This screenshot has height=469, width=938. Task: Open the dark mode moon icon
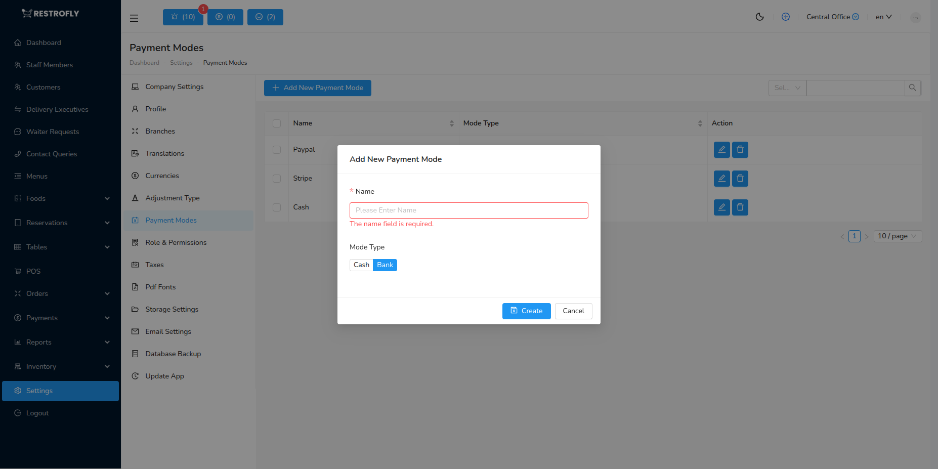click(759, 17)
